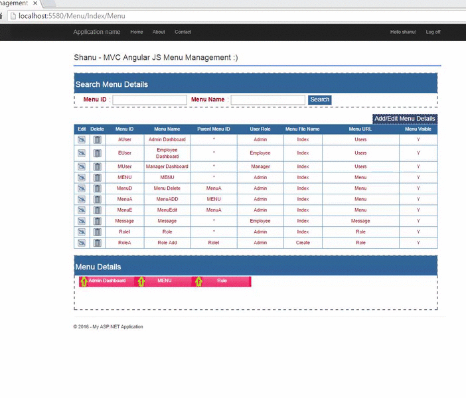Image resolution: width=466 pixels, height=398 pixels.
Task: Click the 'Create' file name cell
Action: [303, 243]
